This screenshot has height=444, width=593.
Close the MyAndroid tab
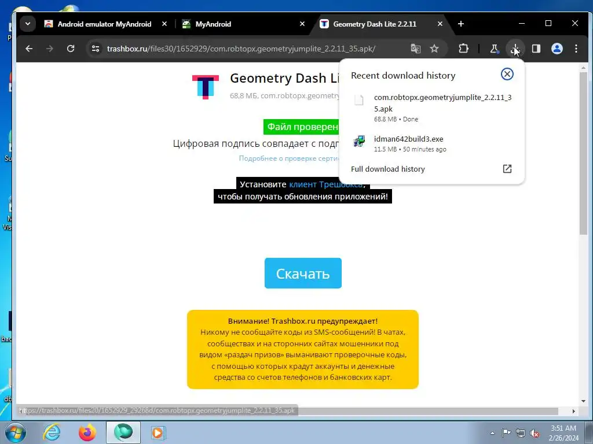[x=302, y=24]
